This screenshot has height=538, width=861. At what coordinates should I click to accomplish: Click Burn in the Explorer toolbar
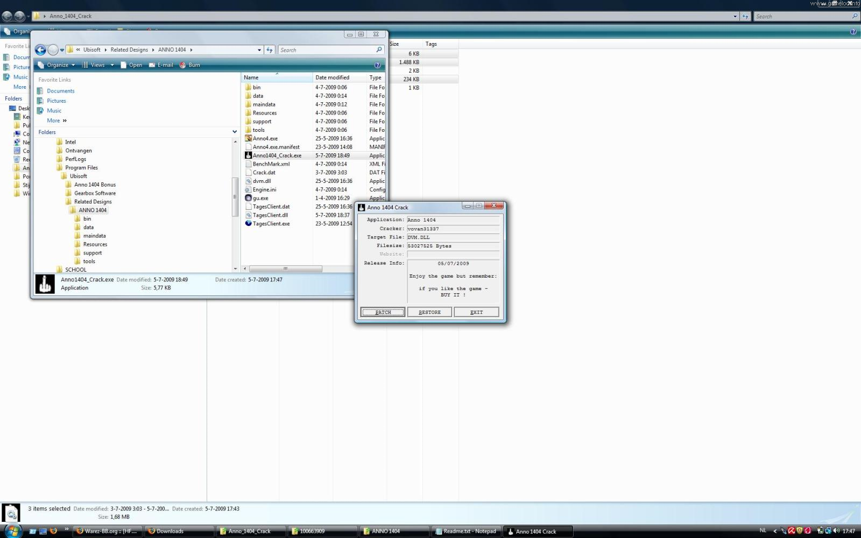coord(190,65)
